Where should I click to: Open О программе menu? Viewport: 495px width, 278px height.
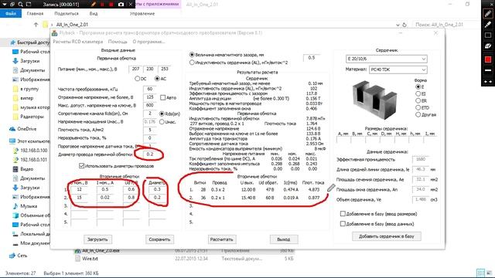148,42
